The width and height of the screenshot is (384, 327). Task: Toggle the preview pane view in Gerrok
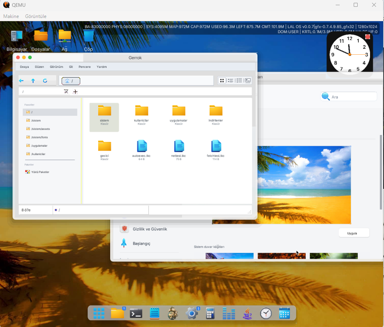coord(248,81)
